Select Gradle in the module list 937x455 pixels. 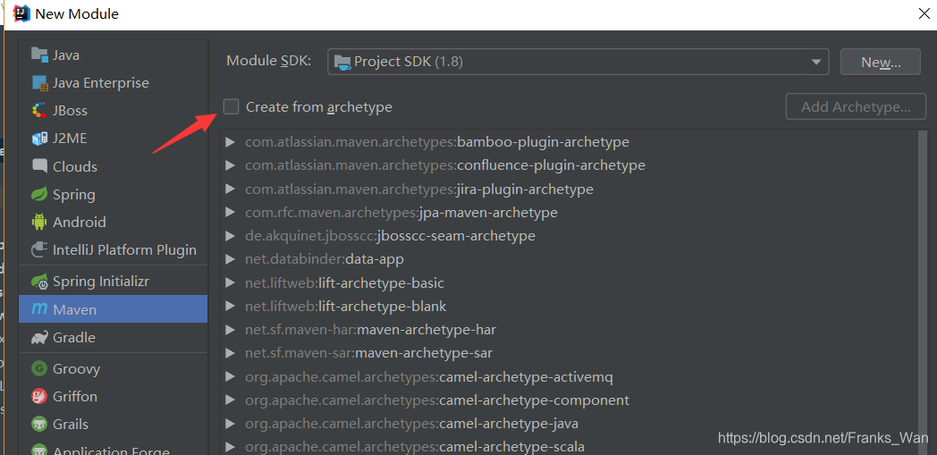113,337
